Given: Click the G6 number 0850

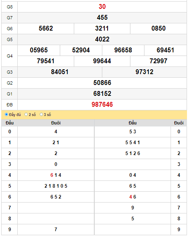Looking at the screenshot, I should (x=159, y=28).
